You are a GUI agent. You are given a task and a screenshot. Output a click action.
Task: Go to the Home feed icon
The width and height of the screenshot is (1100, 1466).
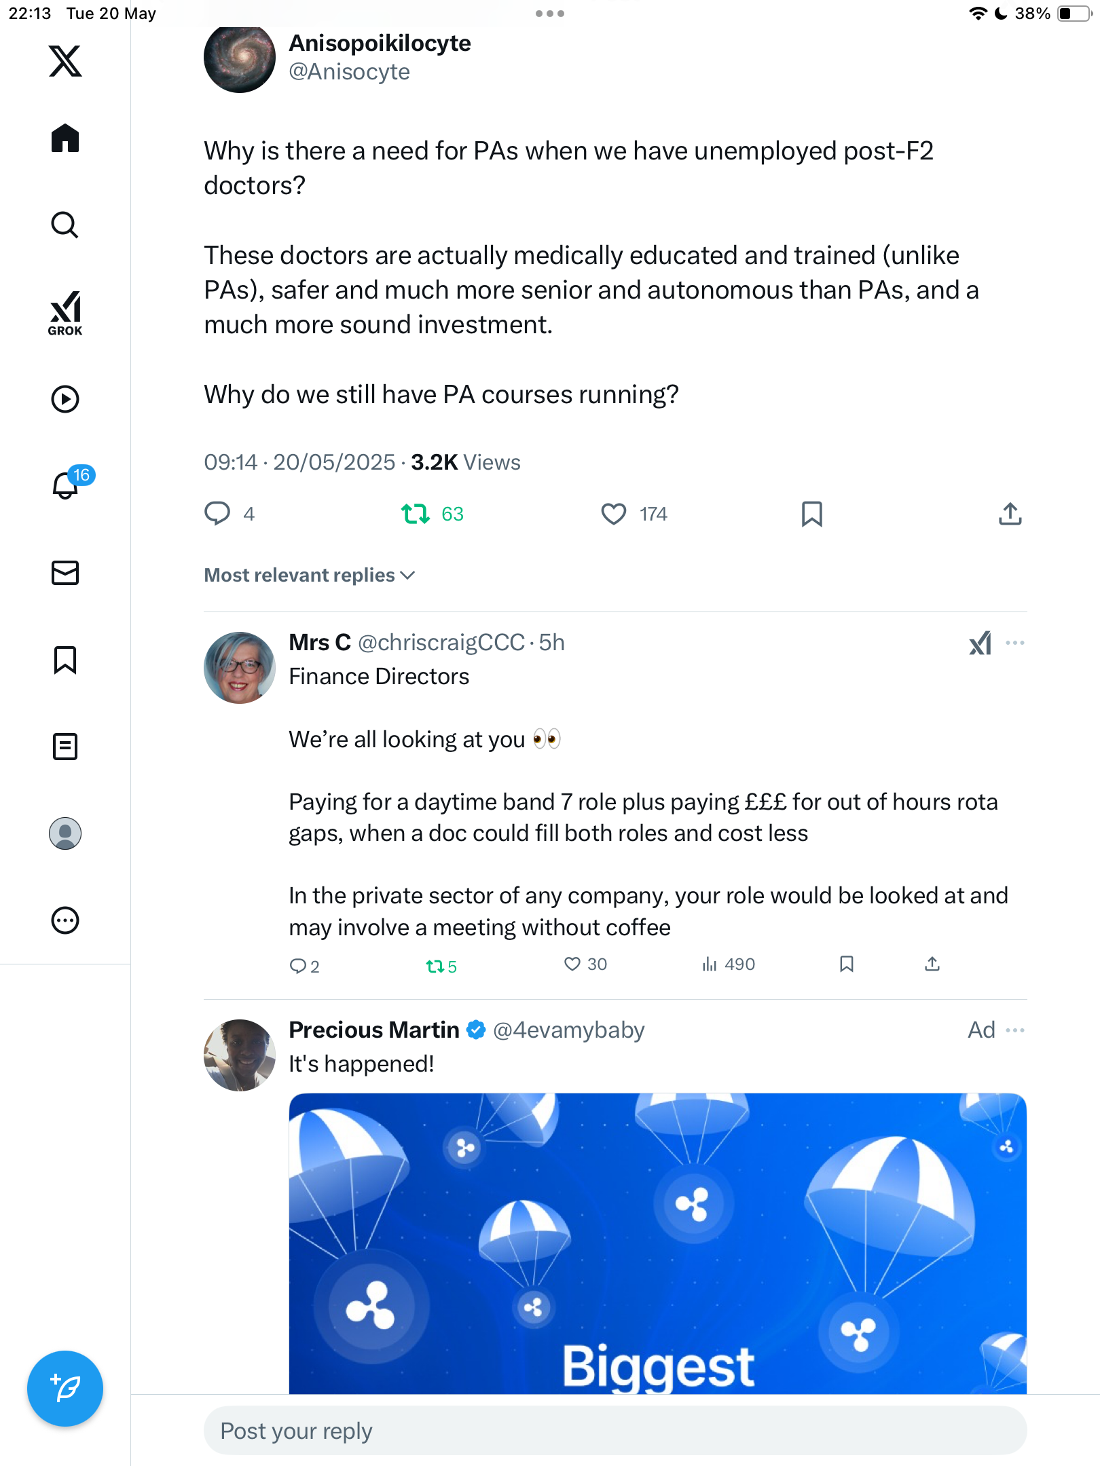coord(65,138)
